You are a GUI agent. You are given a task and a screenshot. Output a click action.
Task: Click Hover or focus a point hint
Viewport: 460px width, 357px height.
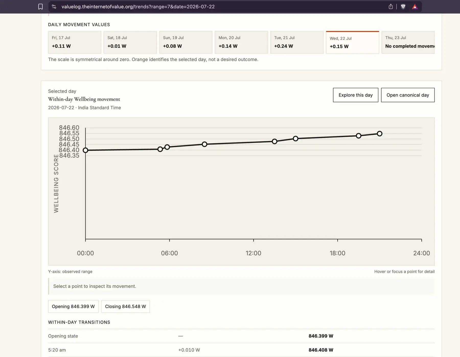[x=404, y=271]
